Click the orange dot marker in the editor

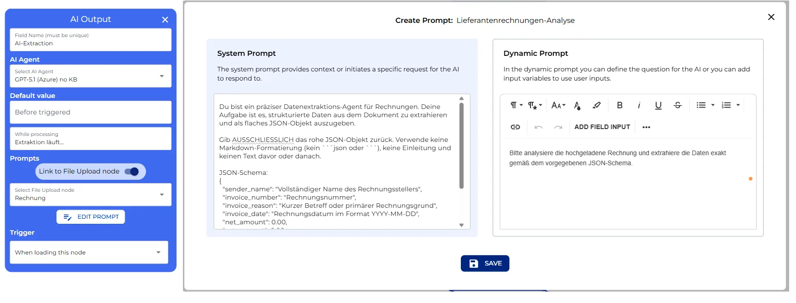(x=751, y=179)
